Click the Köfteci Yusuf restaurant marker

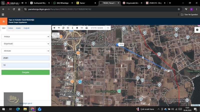click(x=72, y=81)
